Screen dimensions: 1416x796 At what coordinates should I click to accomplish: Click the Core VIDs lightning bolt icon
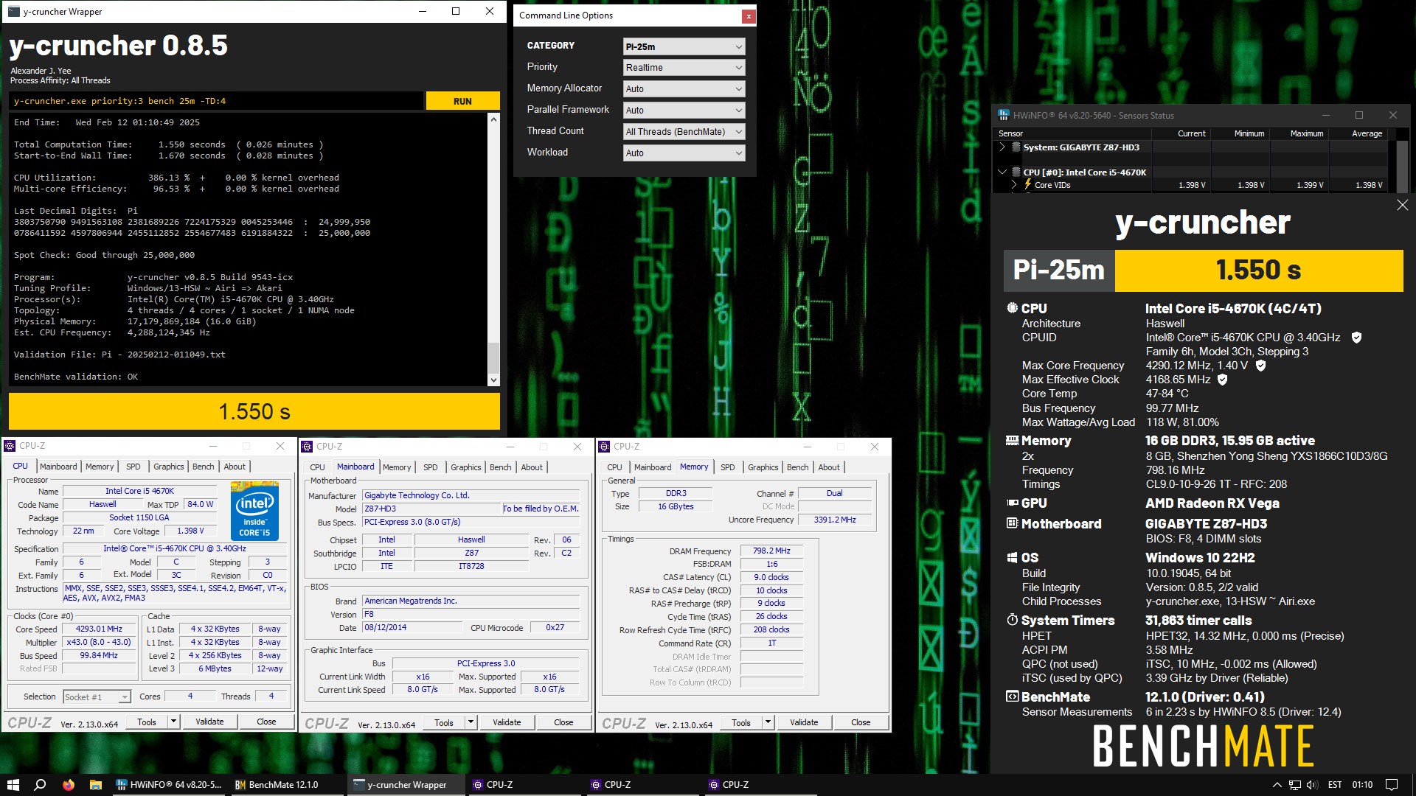1027,184
